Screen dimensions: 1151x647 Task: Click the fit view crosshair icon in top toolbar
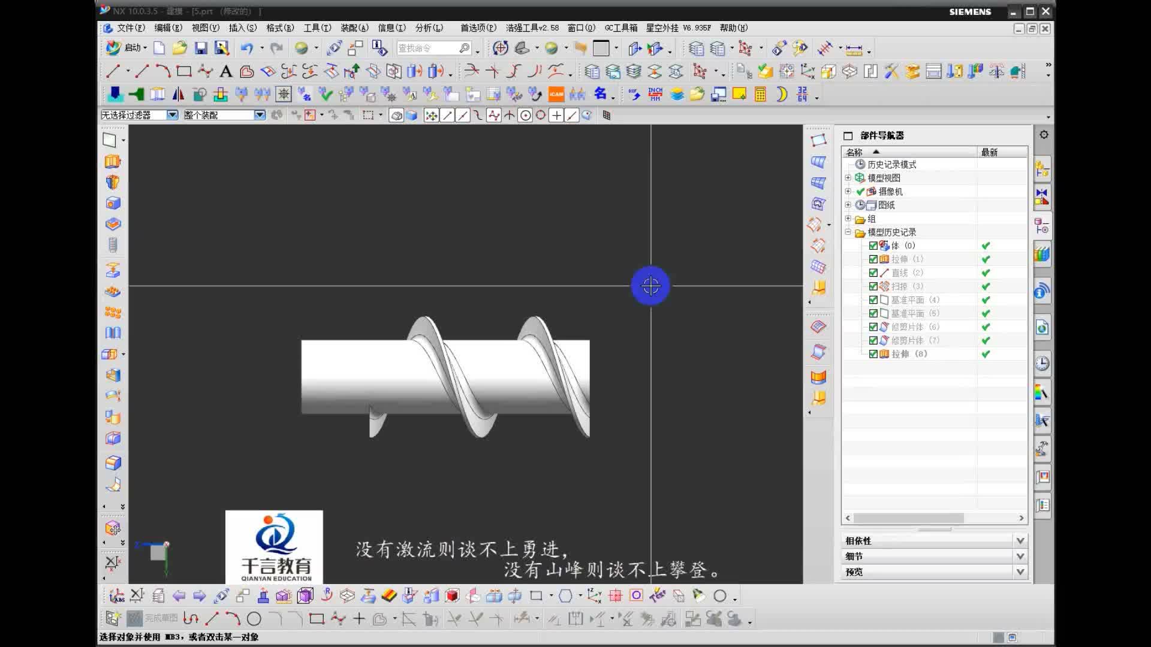500,49
